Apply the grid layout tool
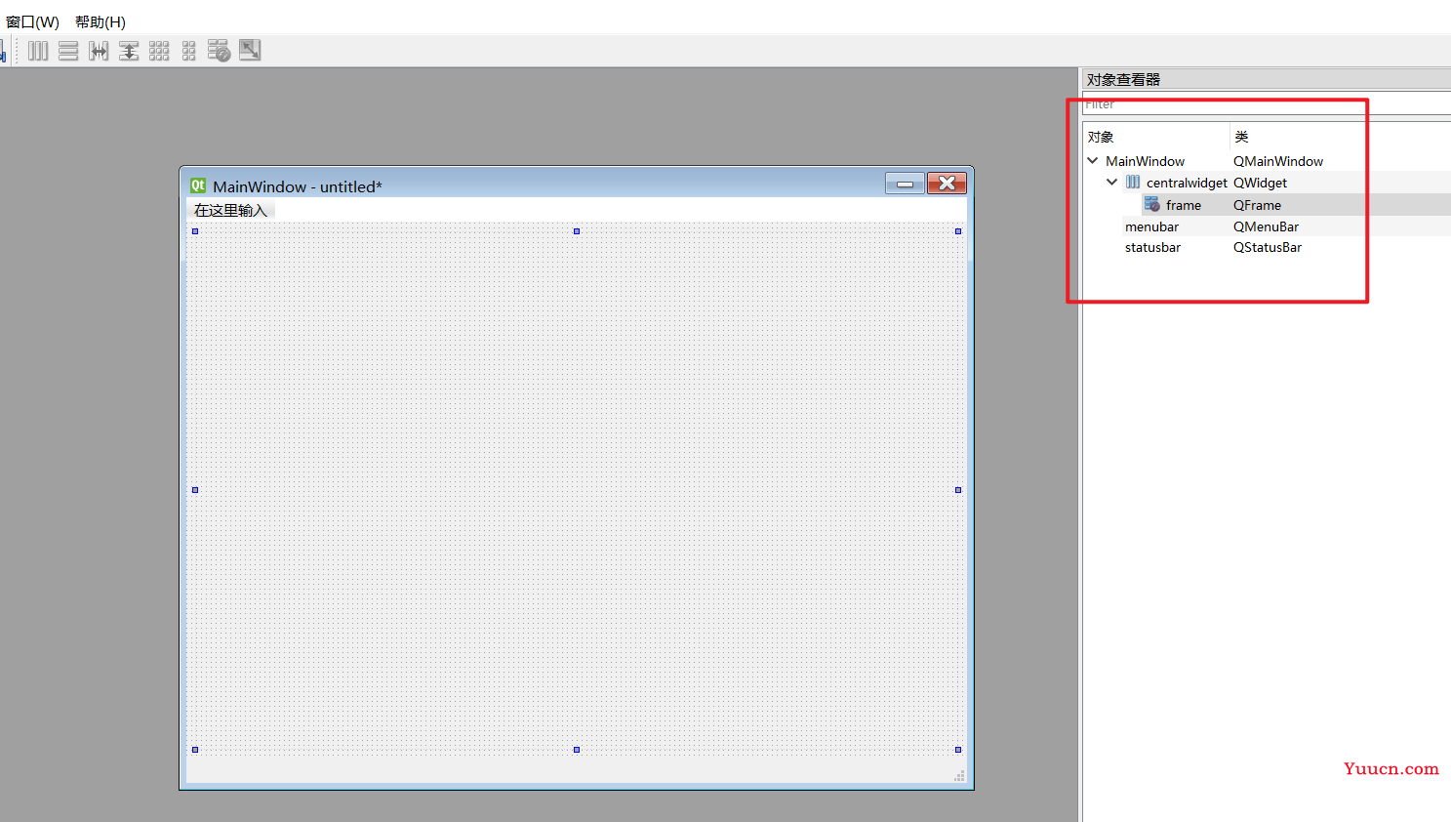Viewport: 1451px width, 822px height. (159, 51)
